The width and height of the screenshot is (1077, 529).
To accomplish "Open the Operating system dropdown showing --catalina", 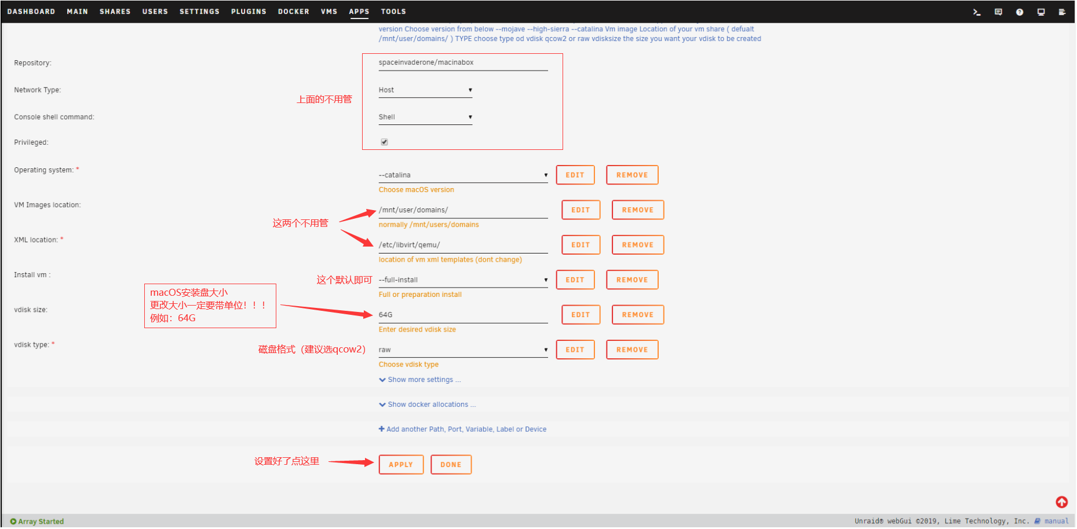I will click(462, 175).
